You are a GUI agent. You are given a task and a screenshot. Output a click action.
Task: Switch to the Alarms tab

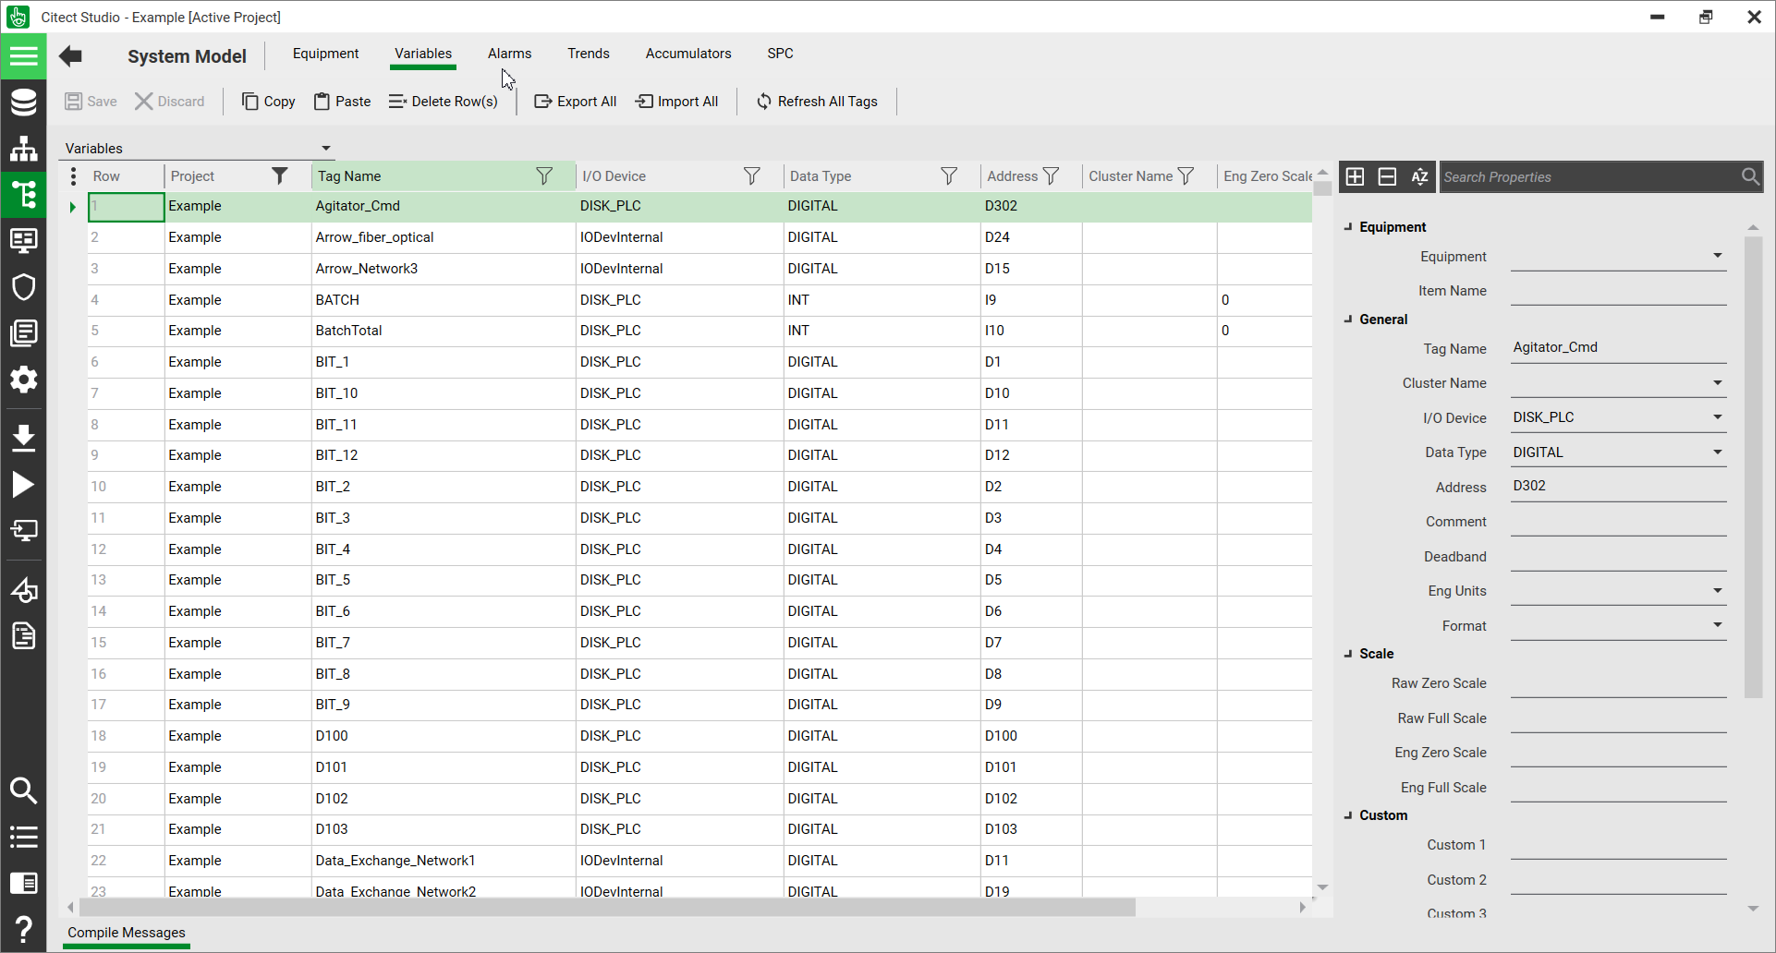[x=509, y=54]
